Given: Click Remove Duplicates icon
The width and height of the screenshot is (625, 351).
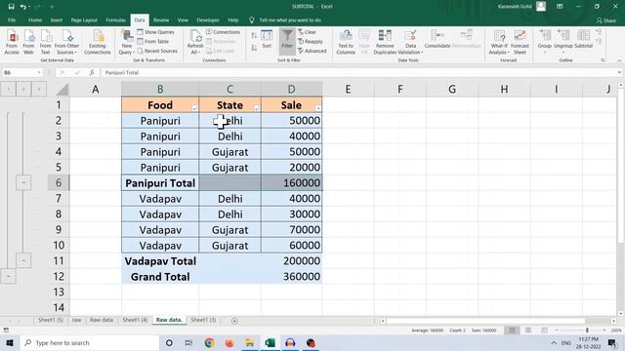Looking at the screenshot, I should pos(385,42).
